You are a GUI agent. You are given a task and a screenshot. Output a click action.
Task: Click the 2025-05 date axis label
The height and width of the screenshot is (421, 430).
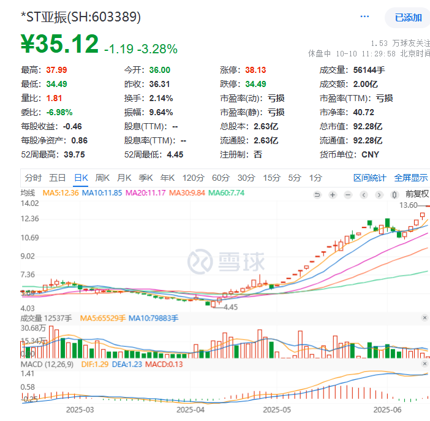click(277, 410)
